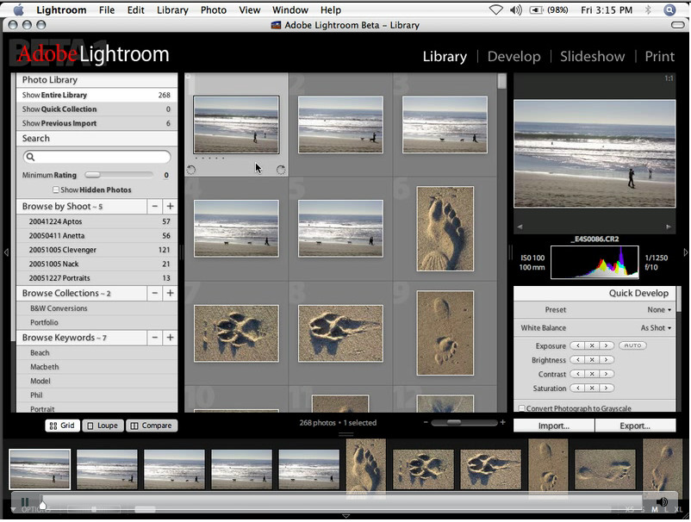This screenshot has width=691, height=522.
Task: Show Previous Import
Action: point(96,123)
